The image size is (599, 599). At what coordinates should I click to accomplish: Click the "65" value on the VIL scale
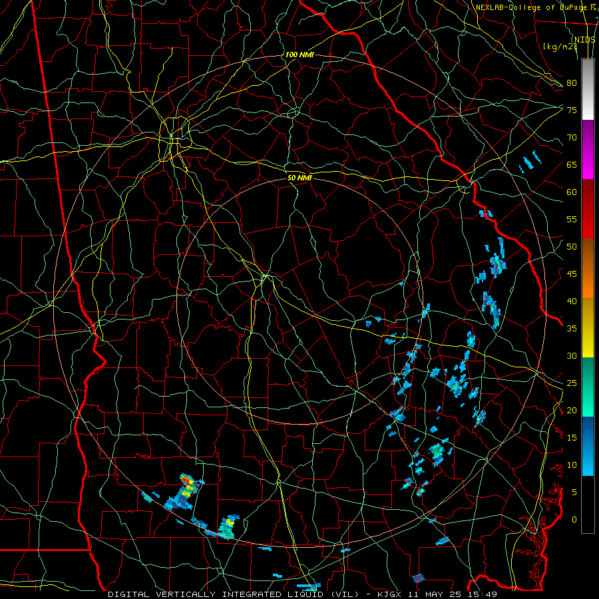[x=572, y=164]
